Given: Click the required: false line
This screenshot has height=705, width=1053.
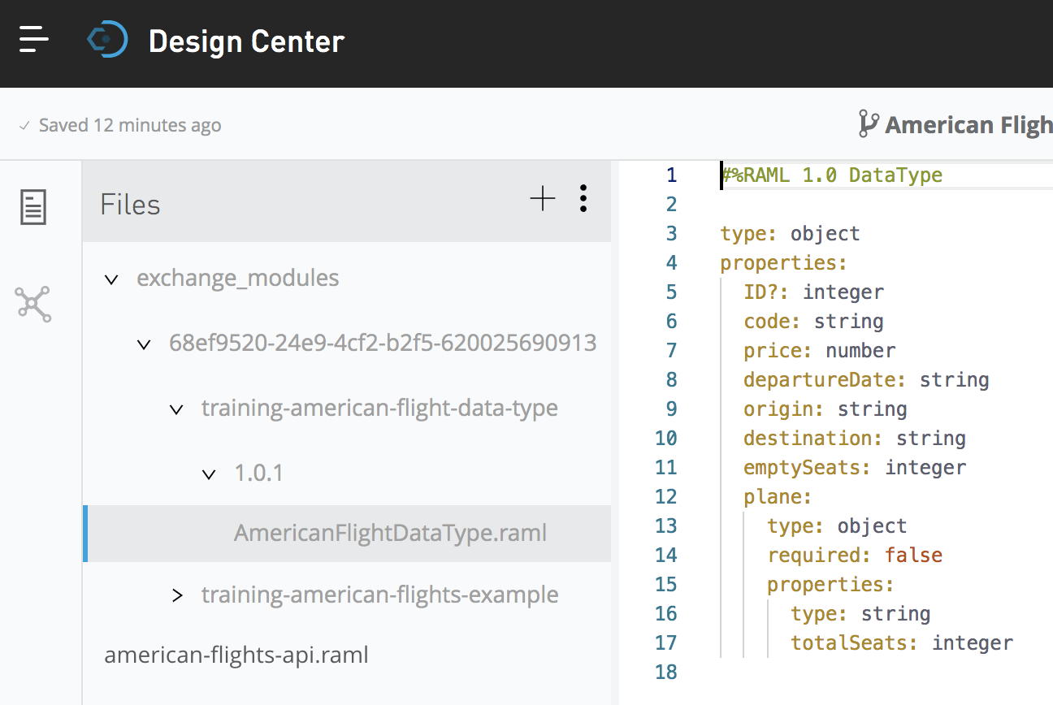Looking at the screenshot, I should (x=855, y=556).
